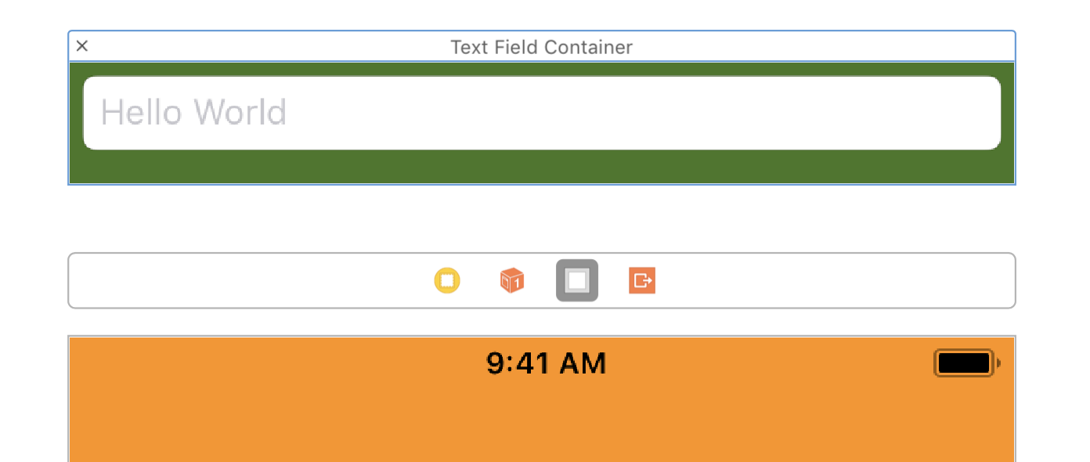Image resolution: width=1090 pixels, height=462 pixels.
Task: Click the "Text Field Container" title label
Action: pyautogui.click(x=541, y=47)
